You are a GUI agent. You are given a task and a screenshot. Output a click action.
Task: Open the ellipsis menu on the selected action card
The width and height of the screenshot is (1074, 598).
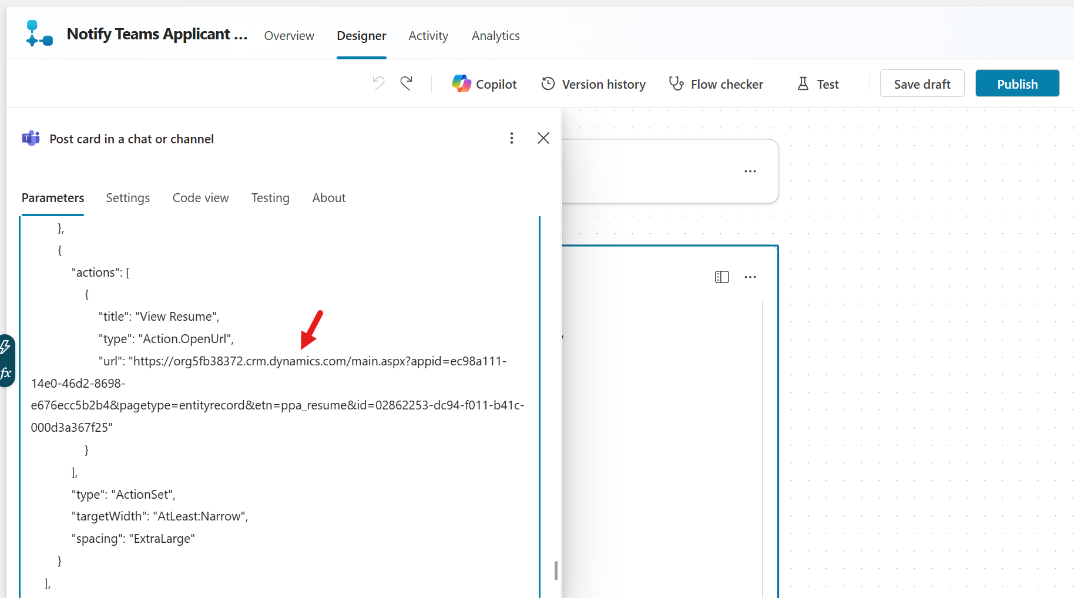pos(750,277)
